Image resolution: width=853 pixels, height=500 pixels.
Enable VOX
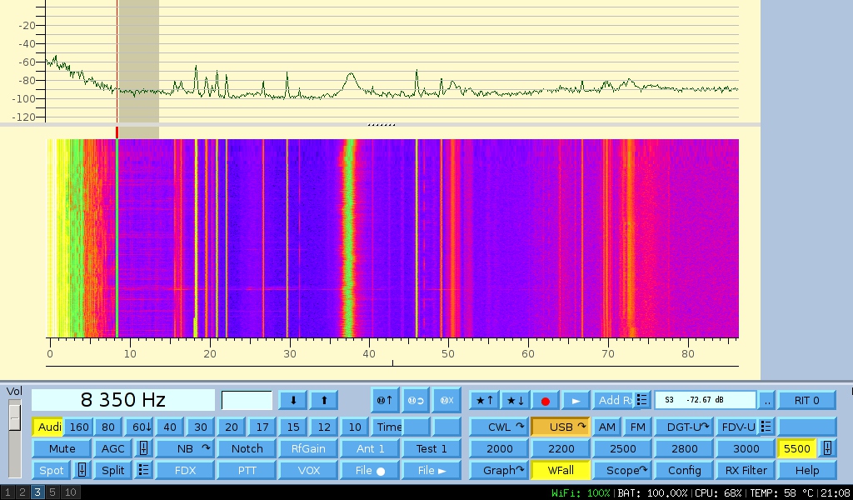tap(308, 470)
